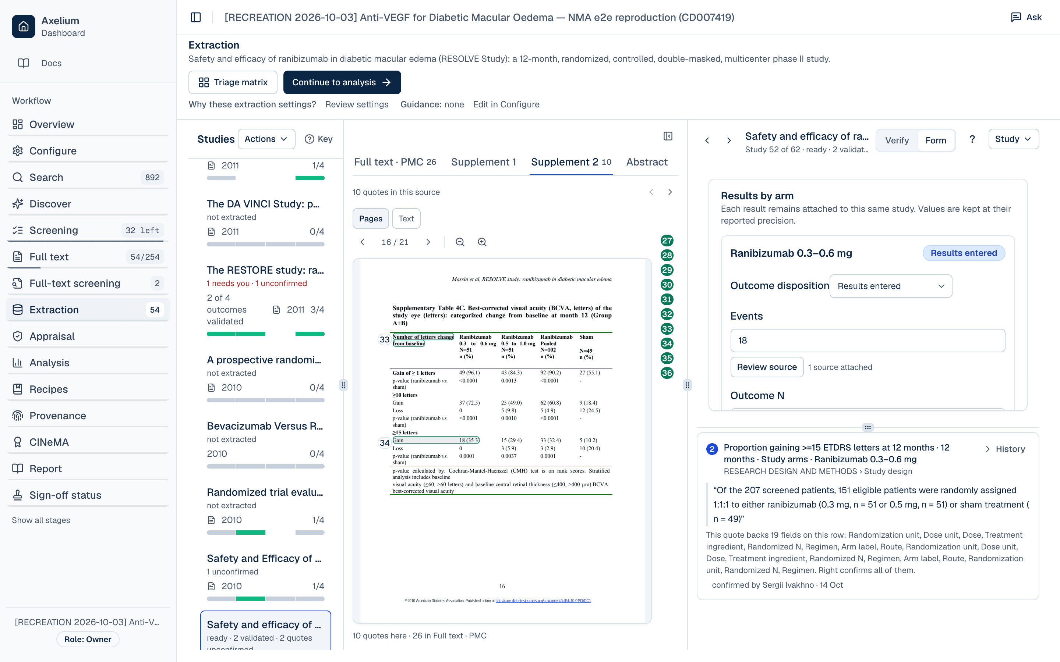Go to previous study arrow

pos(707,140)
